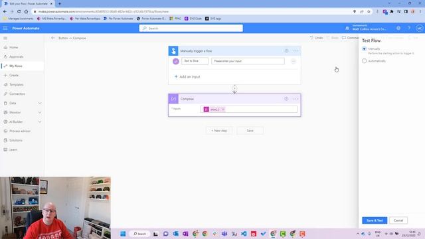Click Add an input
The height and width of the screenshot is (239, 425).
tap(187, 77)
